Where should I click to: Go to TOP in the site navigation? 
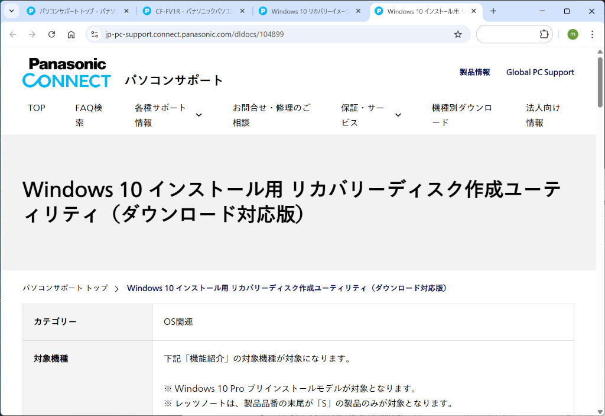point(37,108)
